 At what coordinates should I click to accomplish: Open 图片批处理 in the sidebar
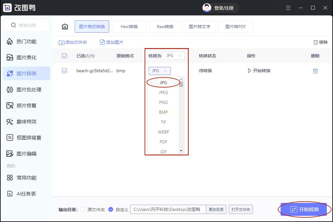pos(26,90)
